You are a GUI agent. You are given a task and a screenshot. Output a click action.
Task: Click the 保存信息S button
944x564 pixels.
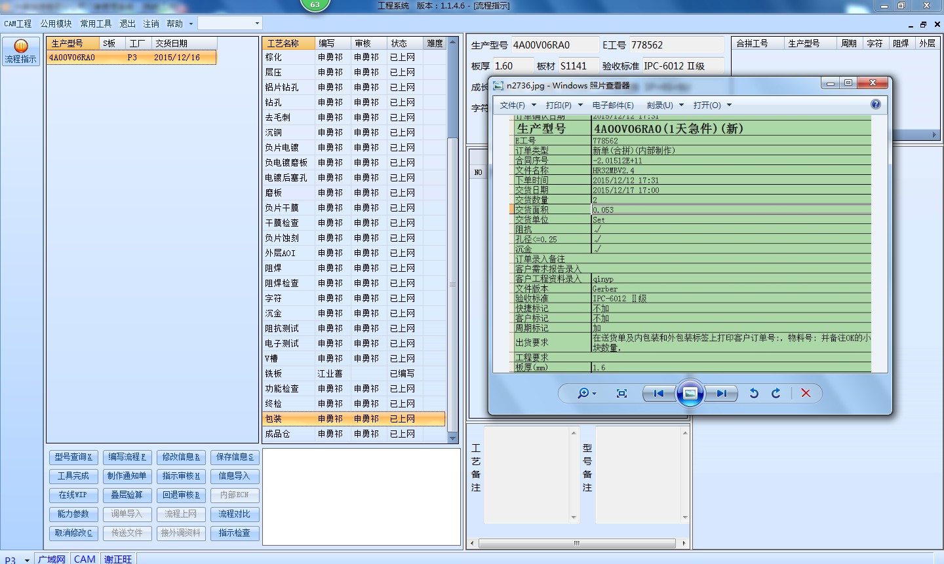(235, 457)
